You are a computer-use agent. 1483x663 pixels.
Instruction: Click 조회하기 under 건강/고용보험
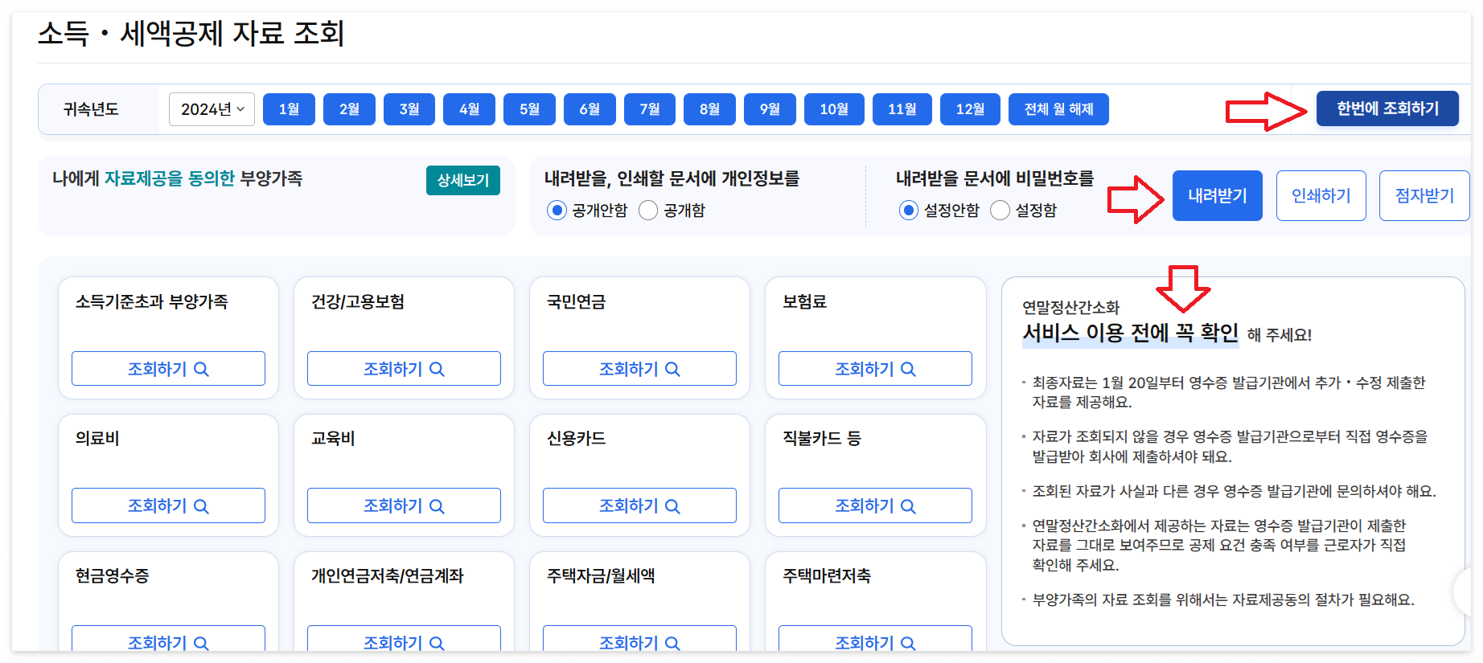(404, 369)
